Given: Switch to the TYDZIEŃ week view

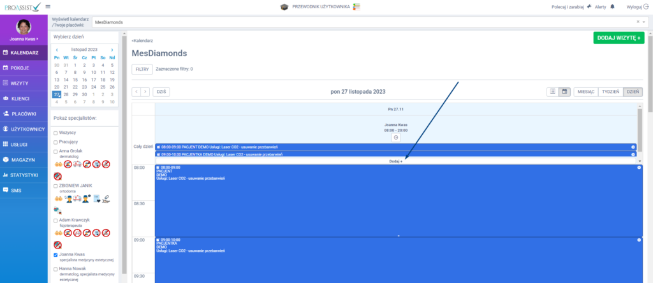Looking at the screenshot, I should pos(610,92).
